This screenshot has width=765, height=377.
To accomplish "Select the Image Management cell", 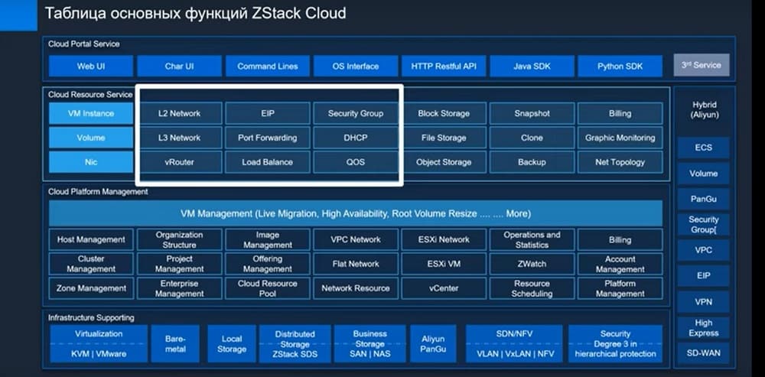I will [x=267, y=239].
